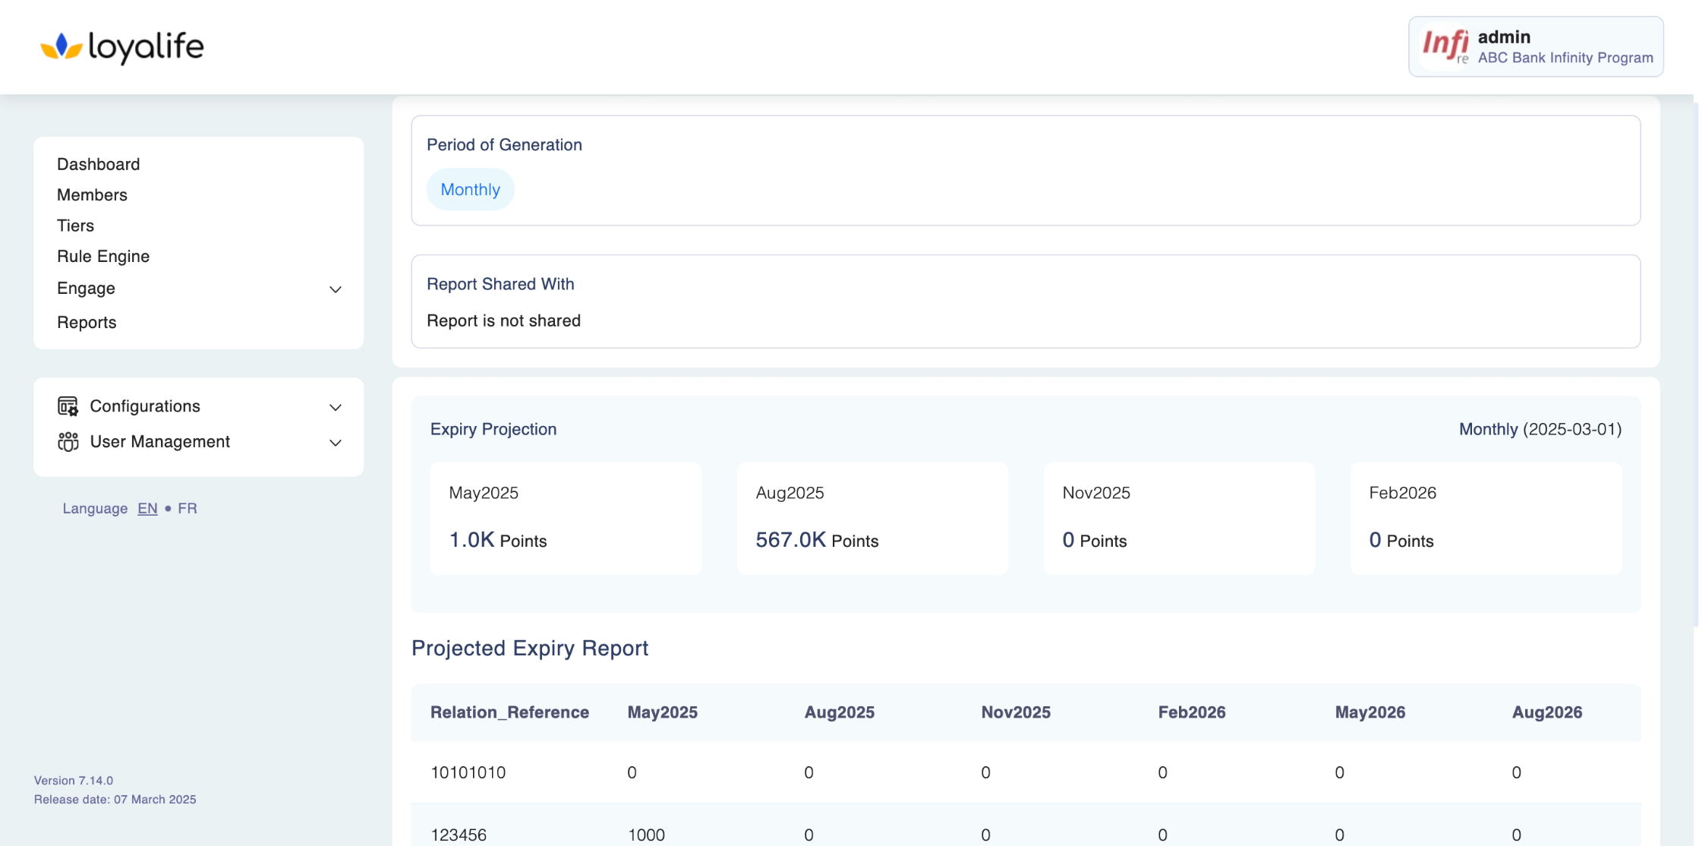Click the Configurations settings icon

(68, 406)
